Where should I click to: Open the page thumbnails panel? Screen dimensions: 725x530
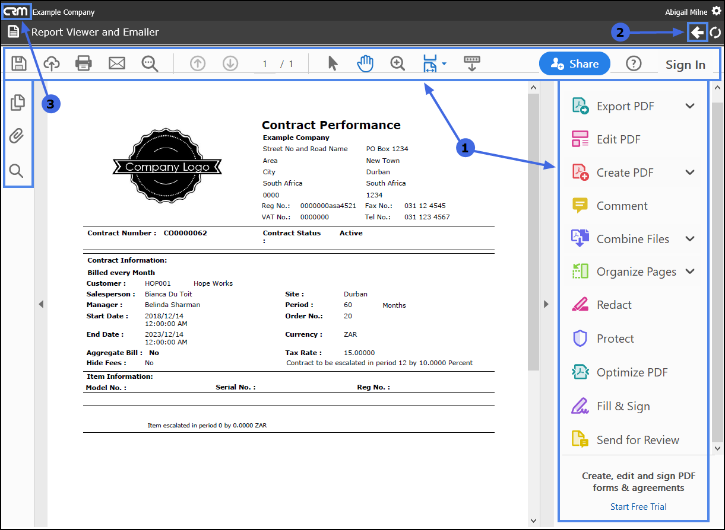click(x=18, y=102)
